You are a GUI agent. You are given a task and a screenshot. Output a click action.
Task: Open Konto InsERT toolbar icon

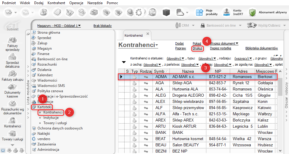227,12
